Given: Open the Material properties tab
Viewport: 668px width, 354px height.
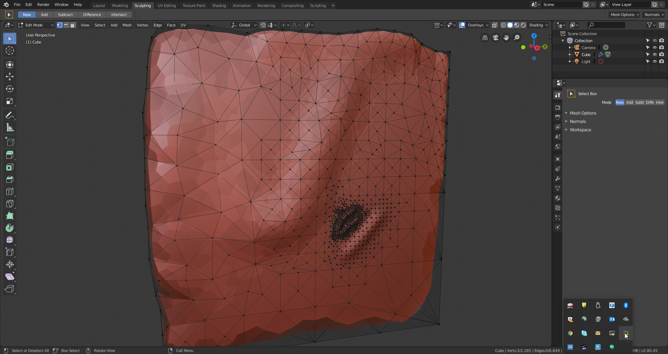Looking at the screenshot, I should 558,198.
